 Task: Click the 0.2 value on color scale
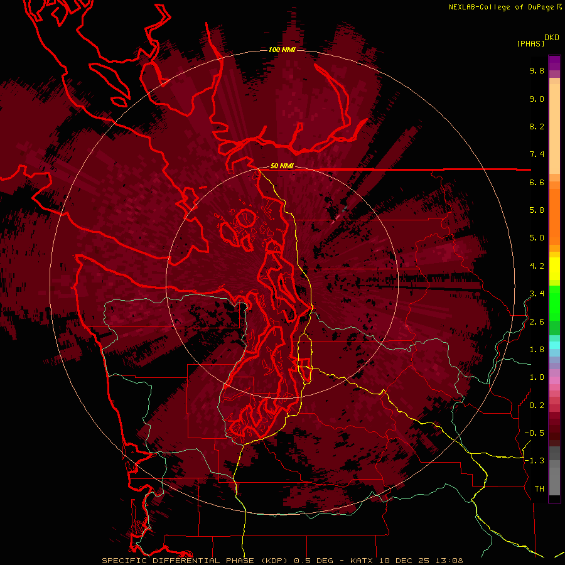click(x=537, y=406)
